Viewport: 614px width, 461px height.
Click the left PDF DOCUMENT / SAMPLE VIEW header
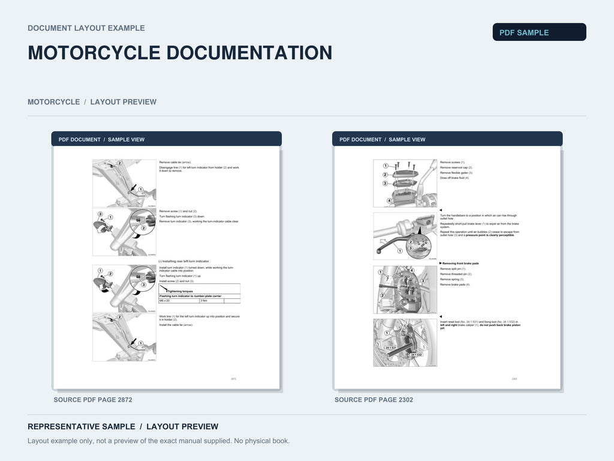click(167, 139)
